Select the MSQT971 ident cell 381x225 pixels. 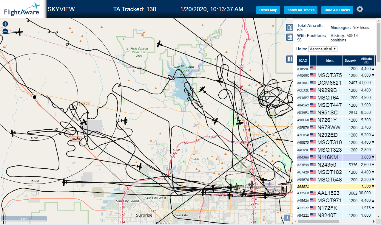pyautogui.click(x=330, y=200)
